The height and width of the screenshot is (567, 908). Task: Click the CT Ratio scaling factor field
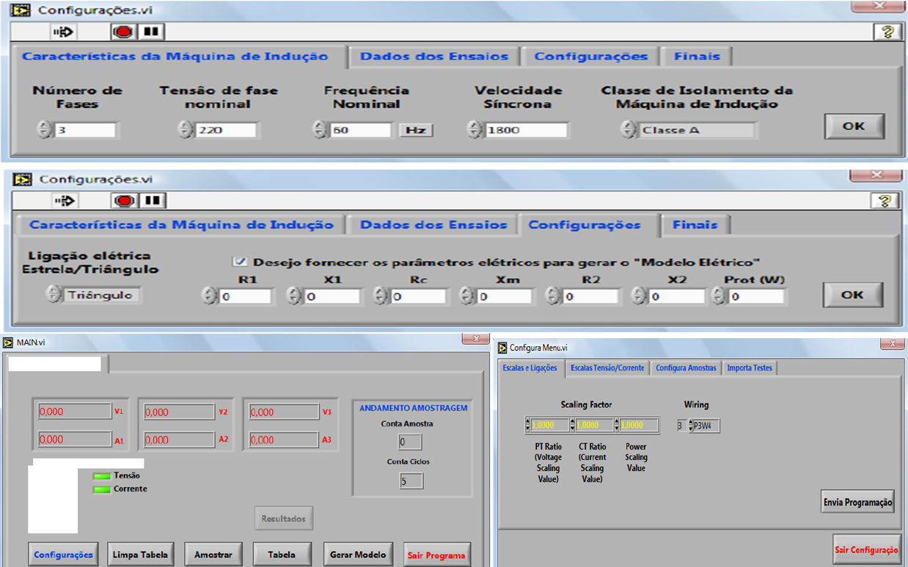coord(593,425)
